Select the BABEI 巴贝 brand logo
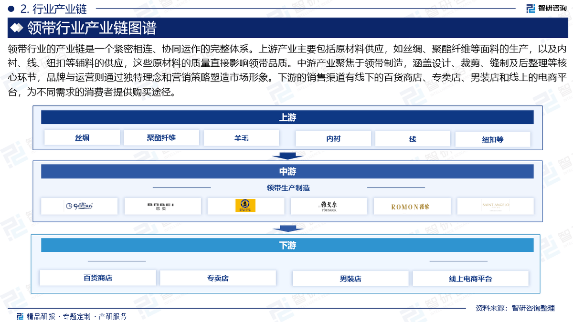Viewport: 573px width, 322px height. point(162,206)
